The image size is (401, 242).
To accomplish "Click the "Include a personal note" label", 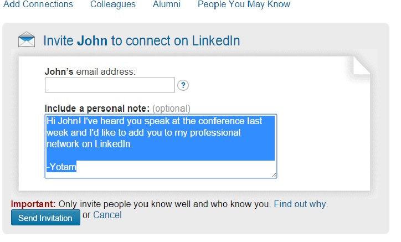I will 97,108.
